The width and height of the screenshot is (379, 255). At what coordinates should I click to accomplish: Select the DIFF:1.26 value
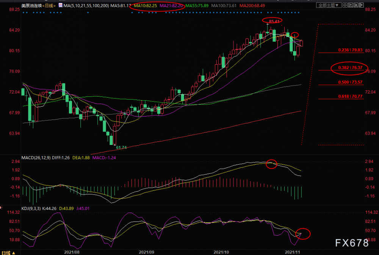[x=61, y=158]
